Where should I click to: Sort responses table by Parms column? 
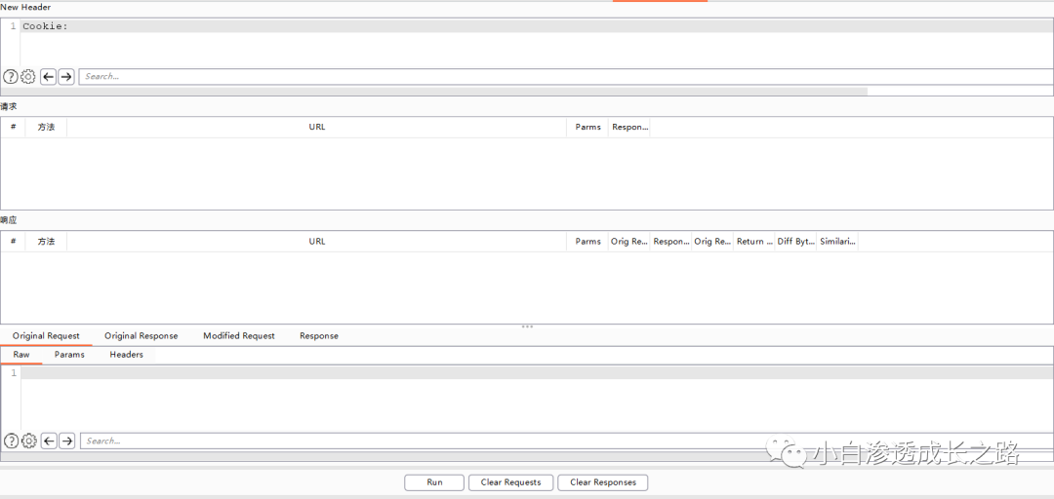[588, 241]
